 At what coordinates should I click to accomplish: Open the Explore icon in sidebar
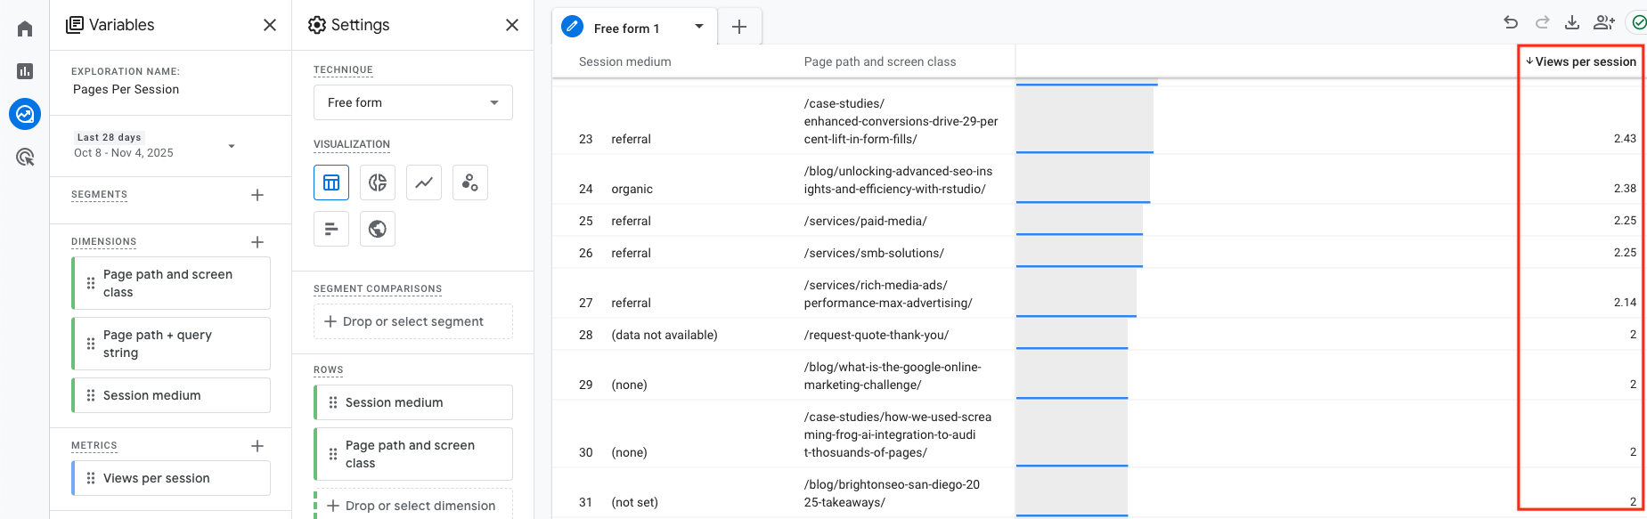tap(25, 114)
